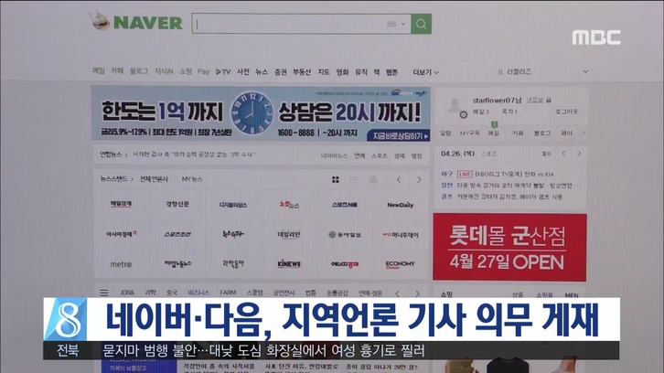
Task: Switch newsstand to grid view
Action: click(x=336, y=180)
